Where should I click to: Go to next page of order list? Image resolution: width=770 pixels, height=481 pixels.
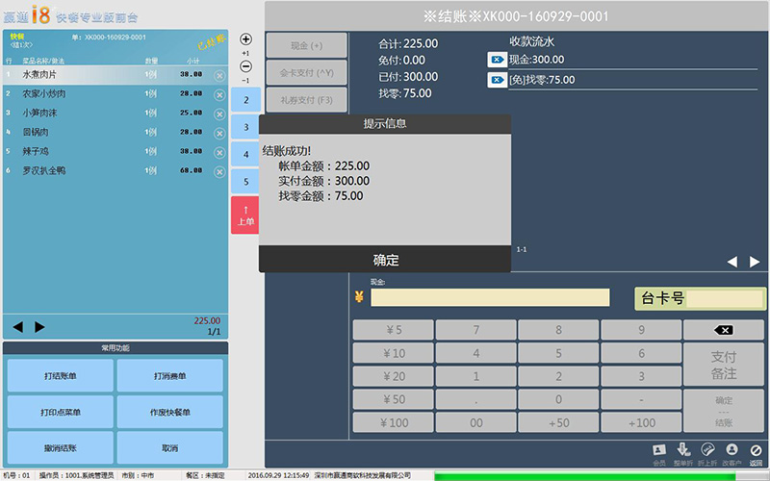coord(40,327)
